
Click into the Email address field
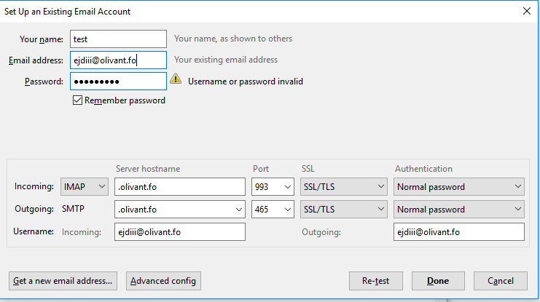tap(119, 60)
